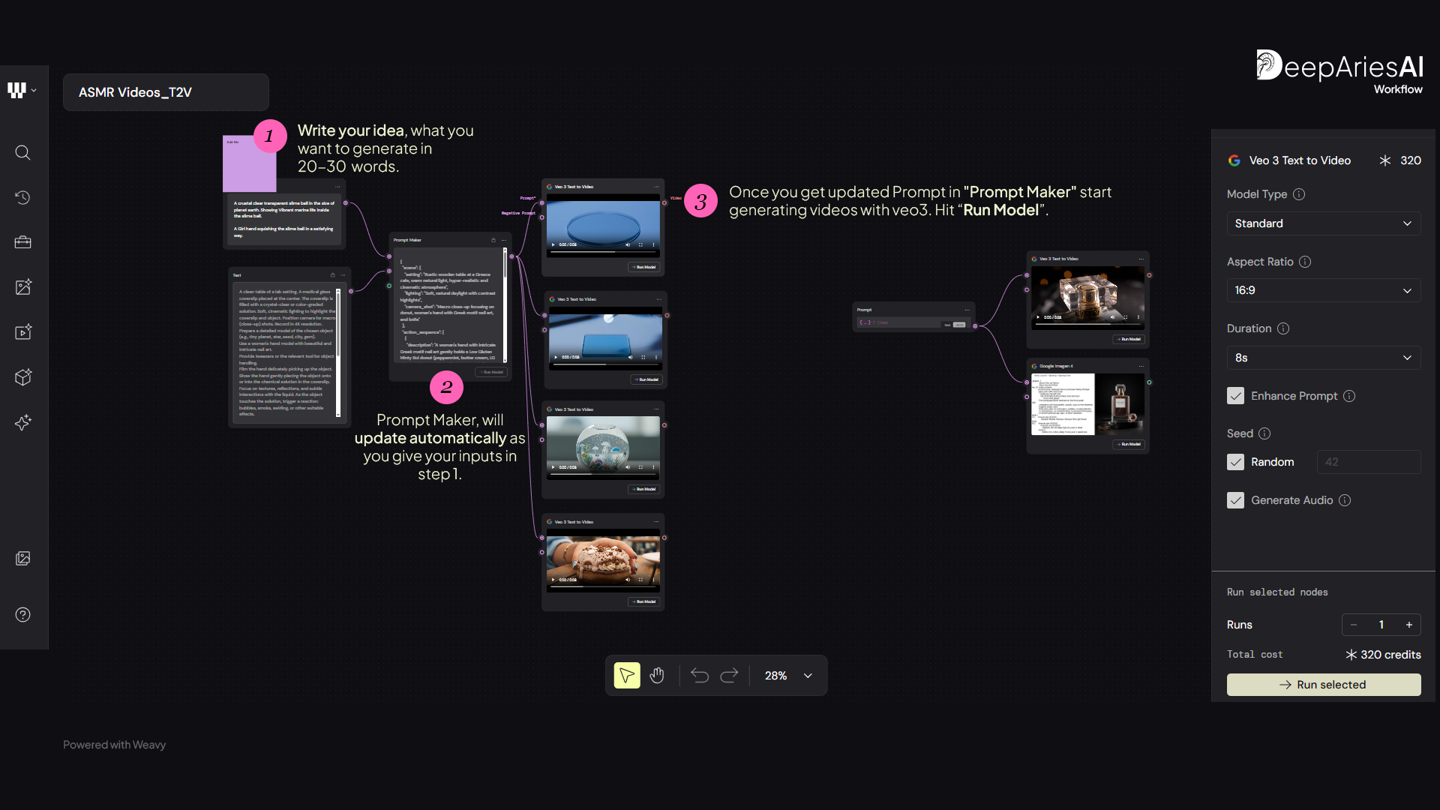The width and height of the screenshot is (1440, 810).
Task: Open the history icon in the sidebar
Action: pyautogui.click(x=22, y=197)
